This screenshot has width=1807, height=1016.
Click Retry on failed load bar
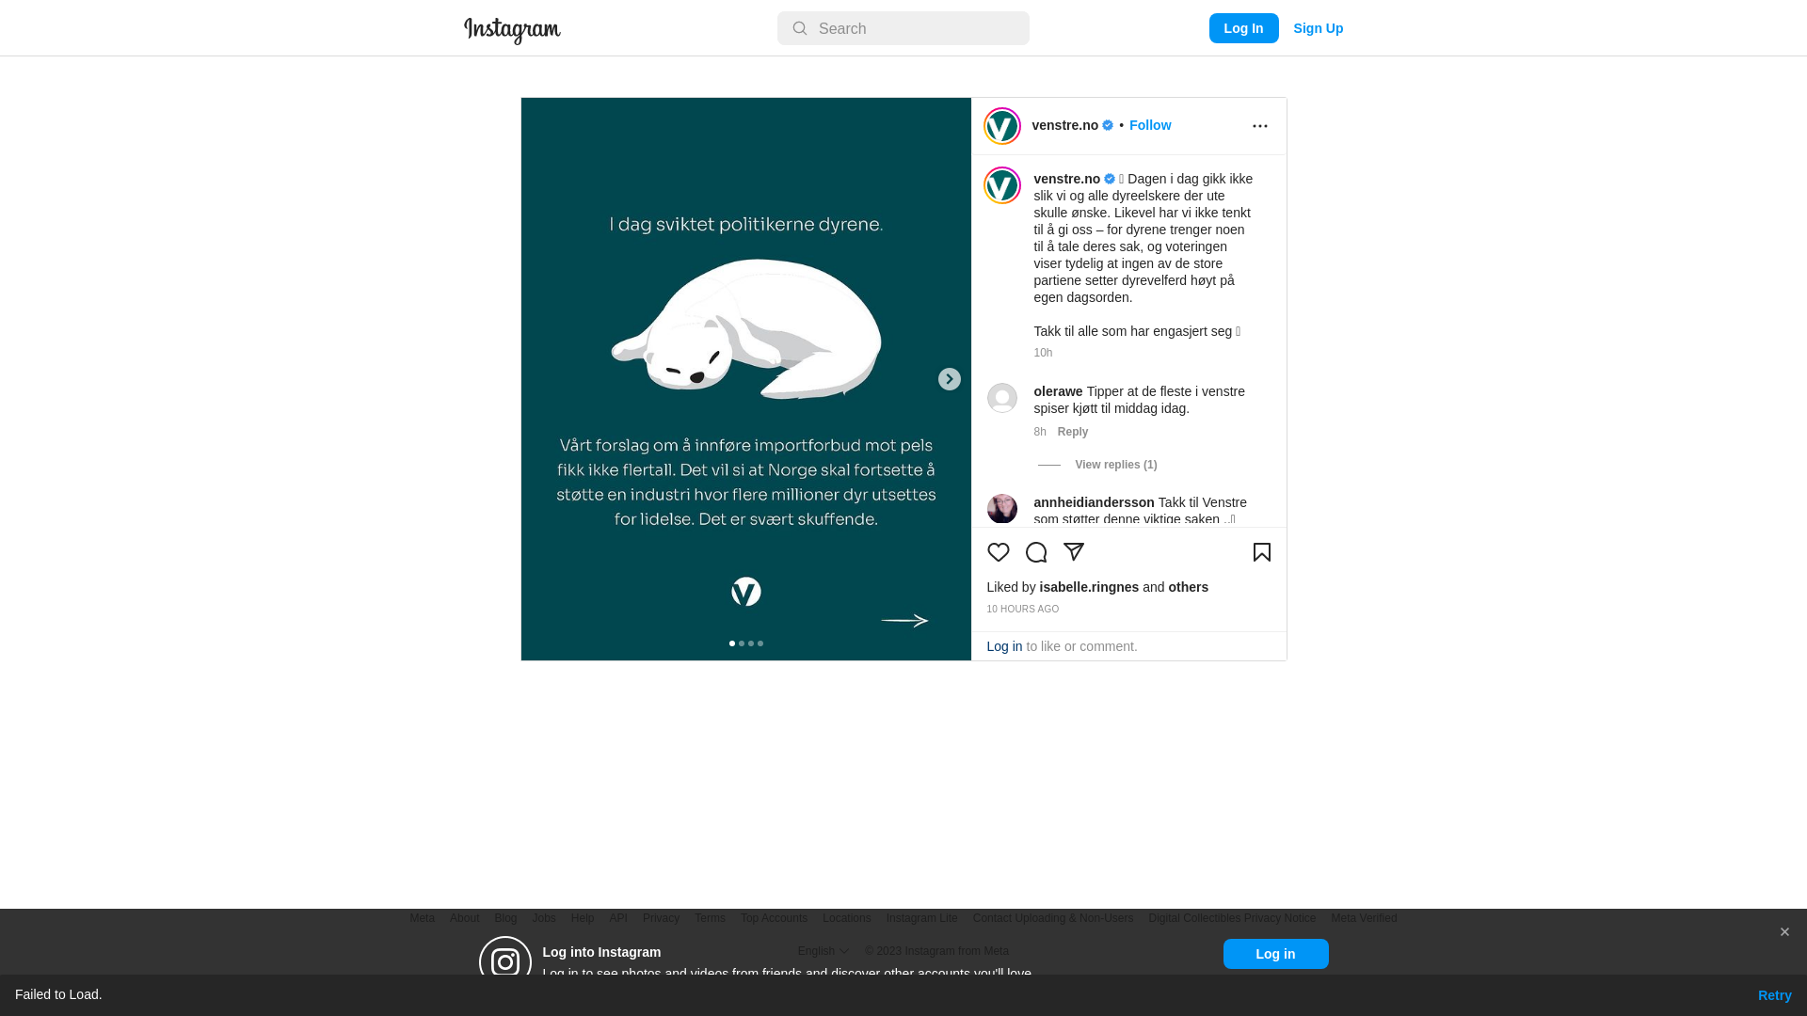click(x=1774, y=995)
